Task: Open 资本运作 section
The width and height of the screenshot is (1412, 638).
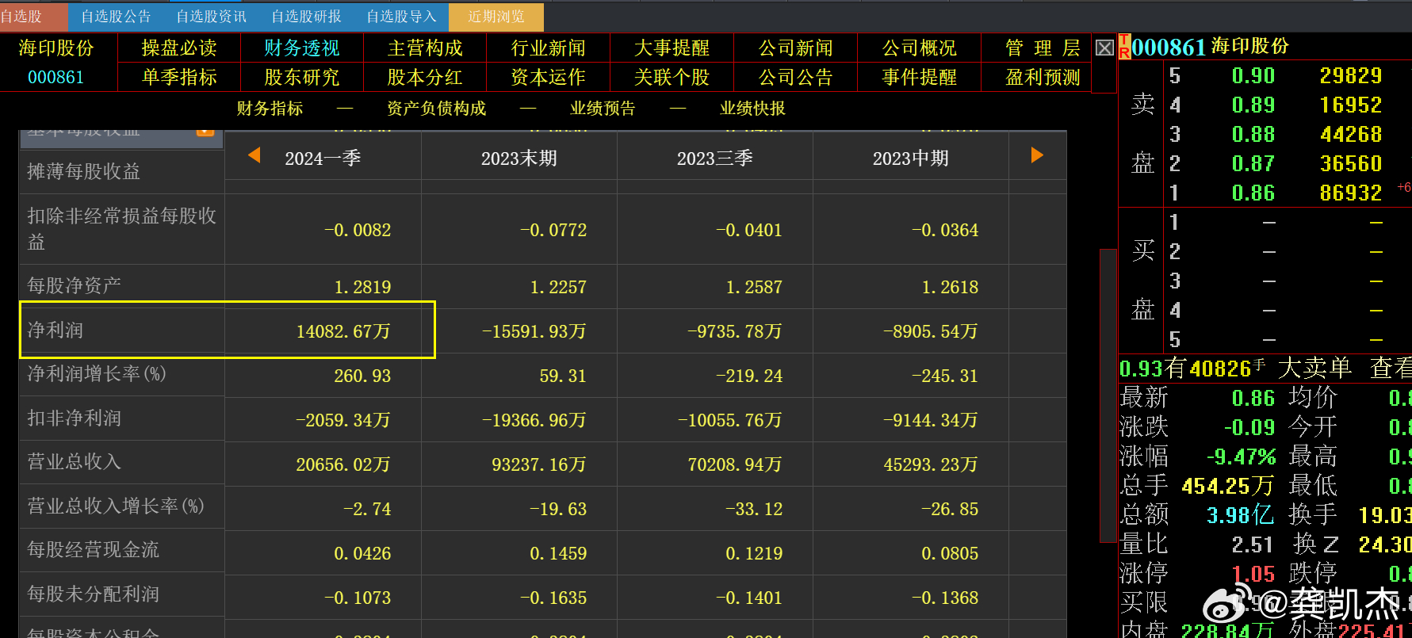Action: [x=548, y=78]
